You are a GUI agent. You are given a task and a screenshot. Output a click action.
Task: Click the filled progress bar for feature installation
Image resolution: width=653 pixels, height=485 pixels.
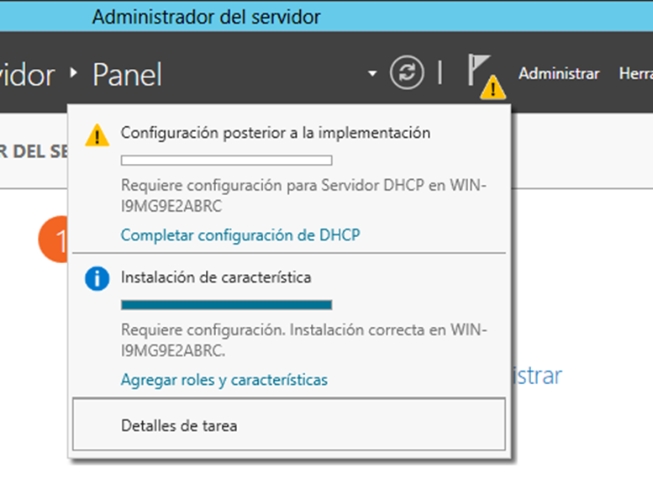tap(226, 305)
